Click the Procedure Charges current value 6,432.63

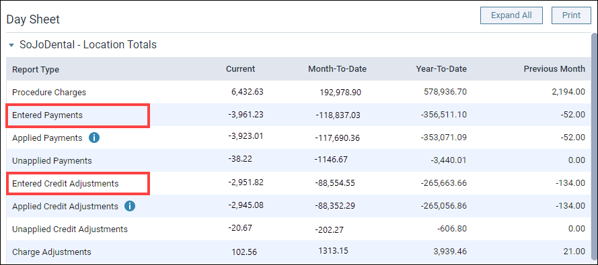tap(247, 92)
